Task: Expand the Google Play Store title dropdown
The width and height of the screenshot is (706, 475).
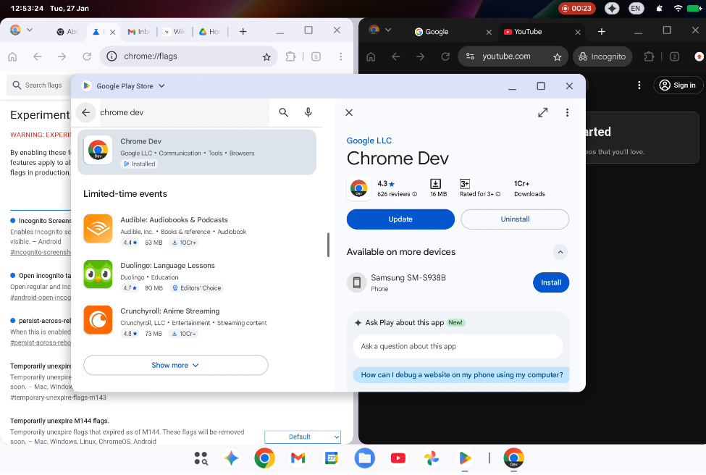Action: click(x=161, y=86)
